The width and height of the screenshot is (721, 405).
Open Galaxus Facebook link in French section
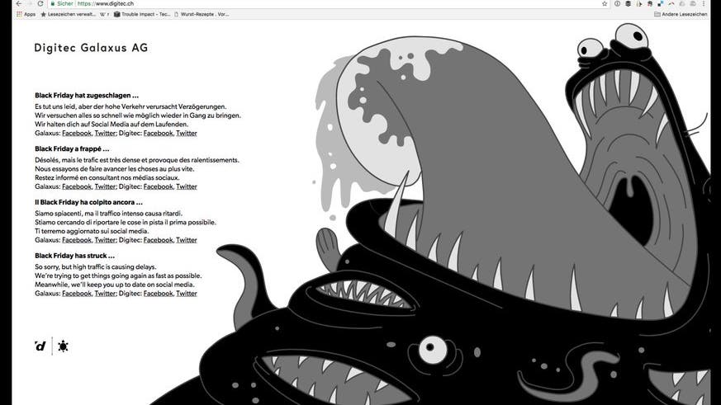click(x=77, y=186)
